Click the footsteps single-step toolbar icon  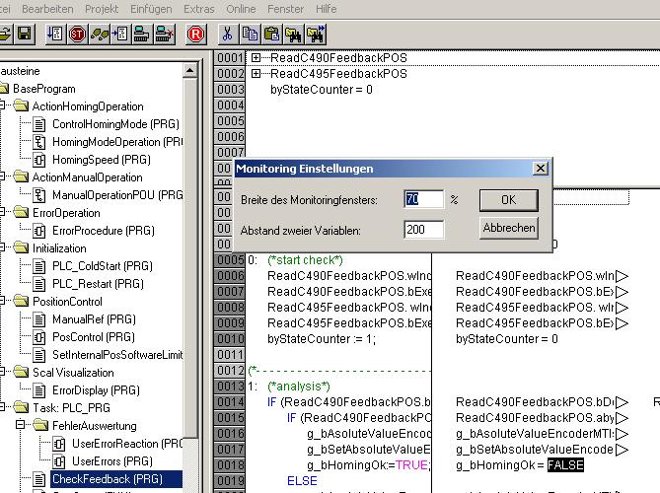pos(99,34)
